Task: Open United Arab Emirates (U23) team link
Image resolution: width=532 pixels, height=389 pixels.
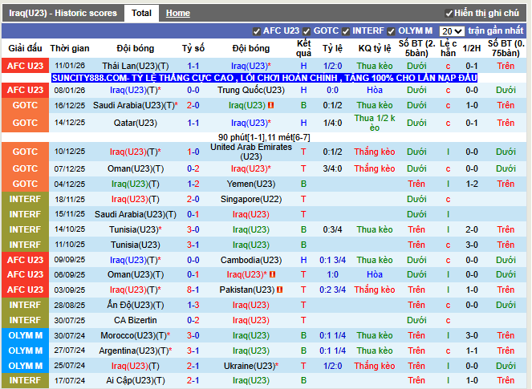Action: [251, 152]
